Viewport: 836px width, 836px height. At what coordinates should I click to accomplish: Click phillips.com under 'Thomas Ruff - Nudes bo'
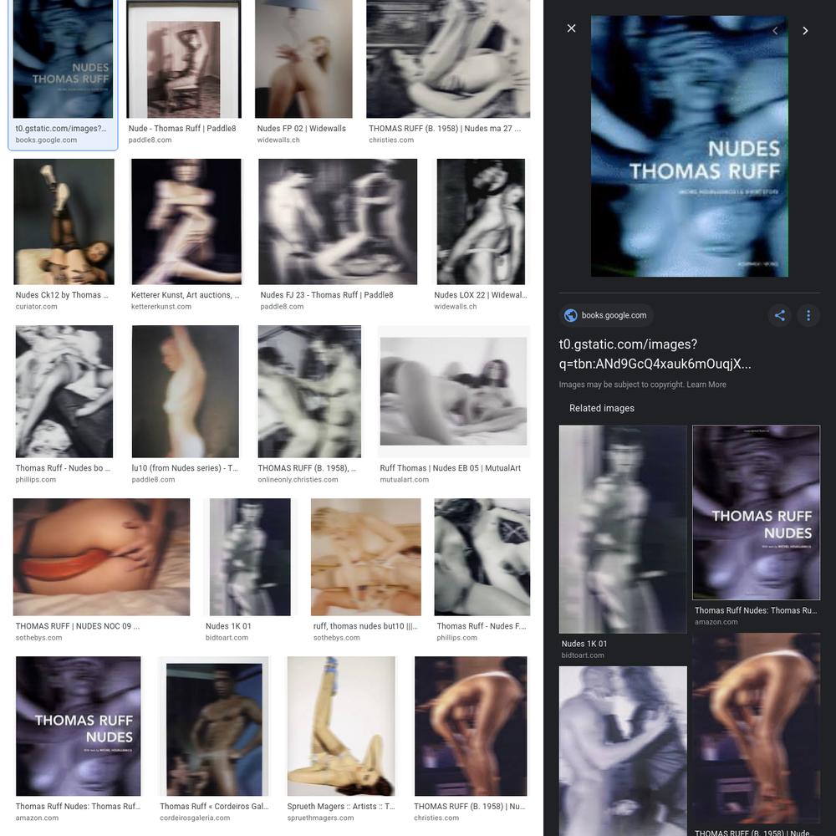[36, 479]
